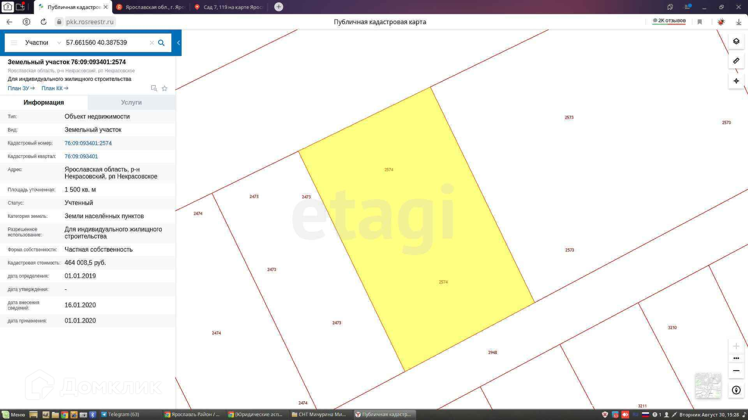Click the basemap thumbnail preview
This screenshot has height=420, width=748.
[x=708, y=385]
